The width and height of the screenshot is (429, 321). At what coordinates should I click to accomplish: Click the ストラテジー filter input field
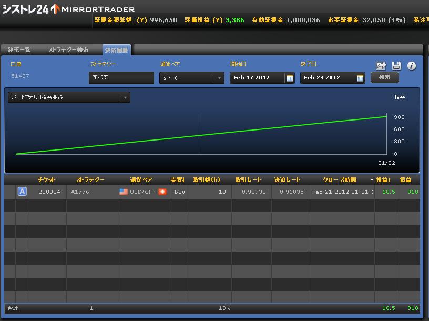click(x=121, y=78)
